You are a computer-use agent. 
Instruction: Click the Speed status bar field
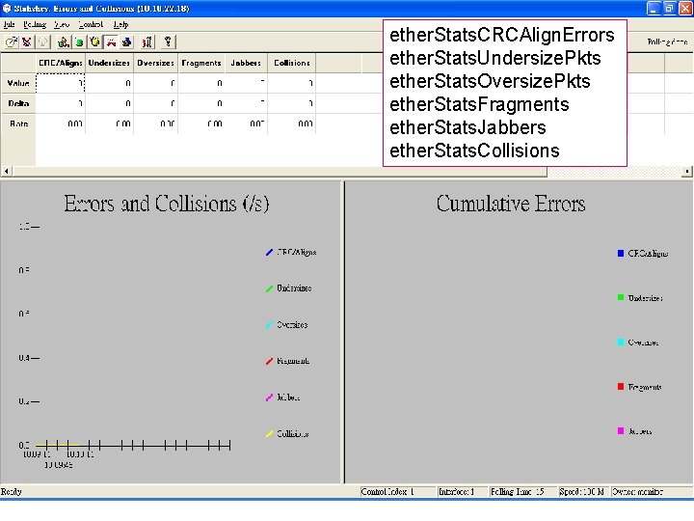coord(583,492)
